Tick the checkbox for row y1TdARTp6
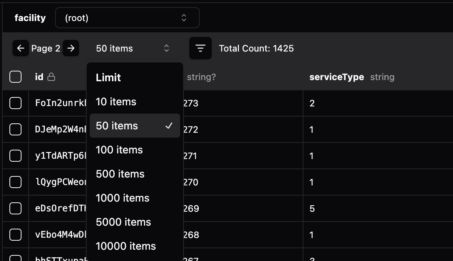The height and width of the screenshot is (261, 453). point(15,156)
